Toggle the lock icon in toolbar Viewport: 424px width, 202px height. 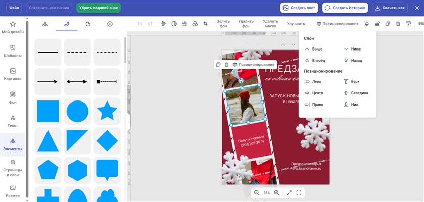click(x=377, y=24)
